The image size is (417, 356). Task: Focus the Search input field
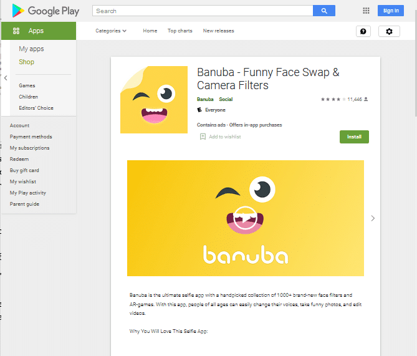click(x=203, y=11)
